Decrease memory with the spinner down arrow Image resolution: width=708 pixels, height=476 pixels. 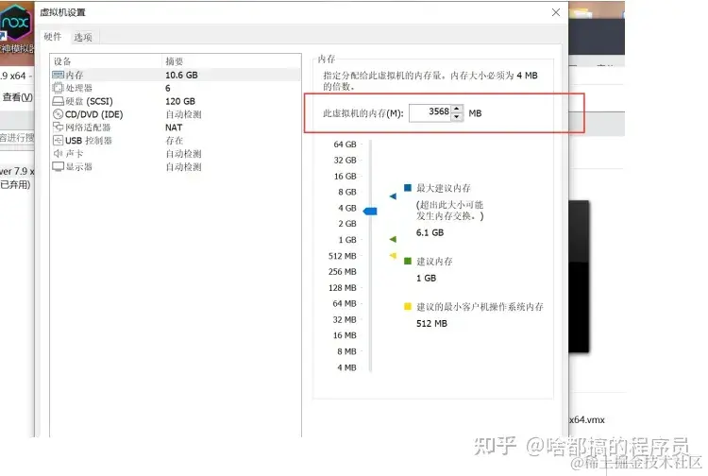(x=457, y=117)
